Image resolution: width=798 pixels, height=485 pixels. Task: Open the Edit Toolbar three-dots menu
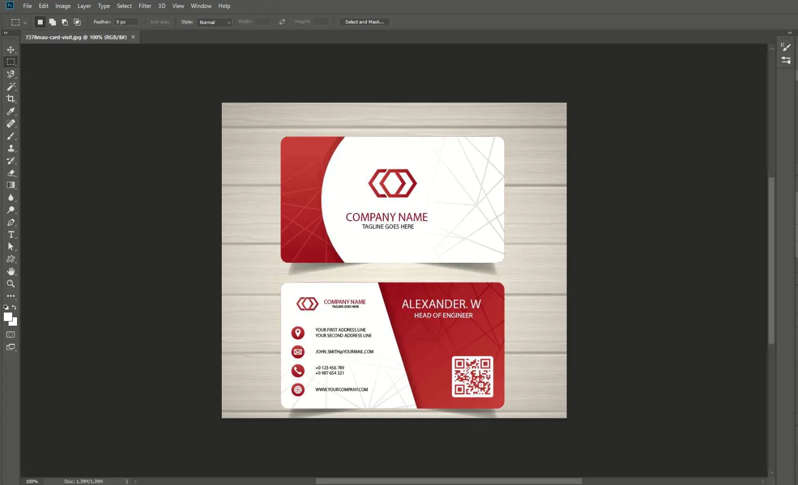(11, 296)
